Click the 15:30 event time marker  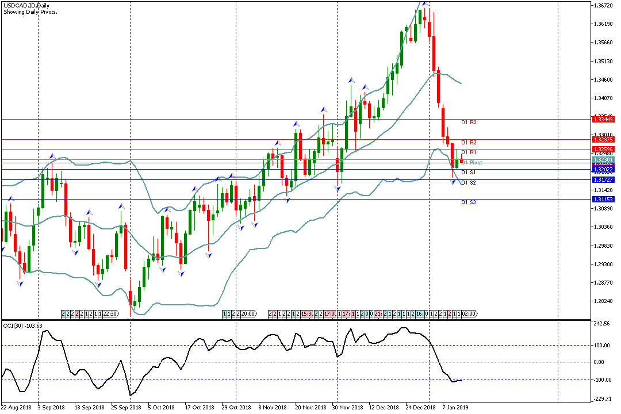point(307,314)
